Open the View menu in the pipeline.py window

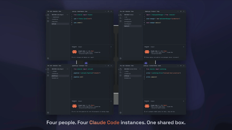[x=60, y=66]
